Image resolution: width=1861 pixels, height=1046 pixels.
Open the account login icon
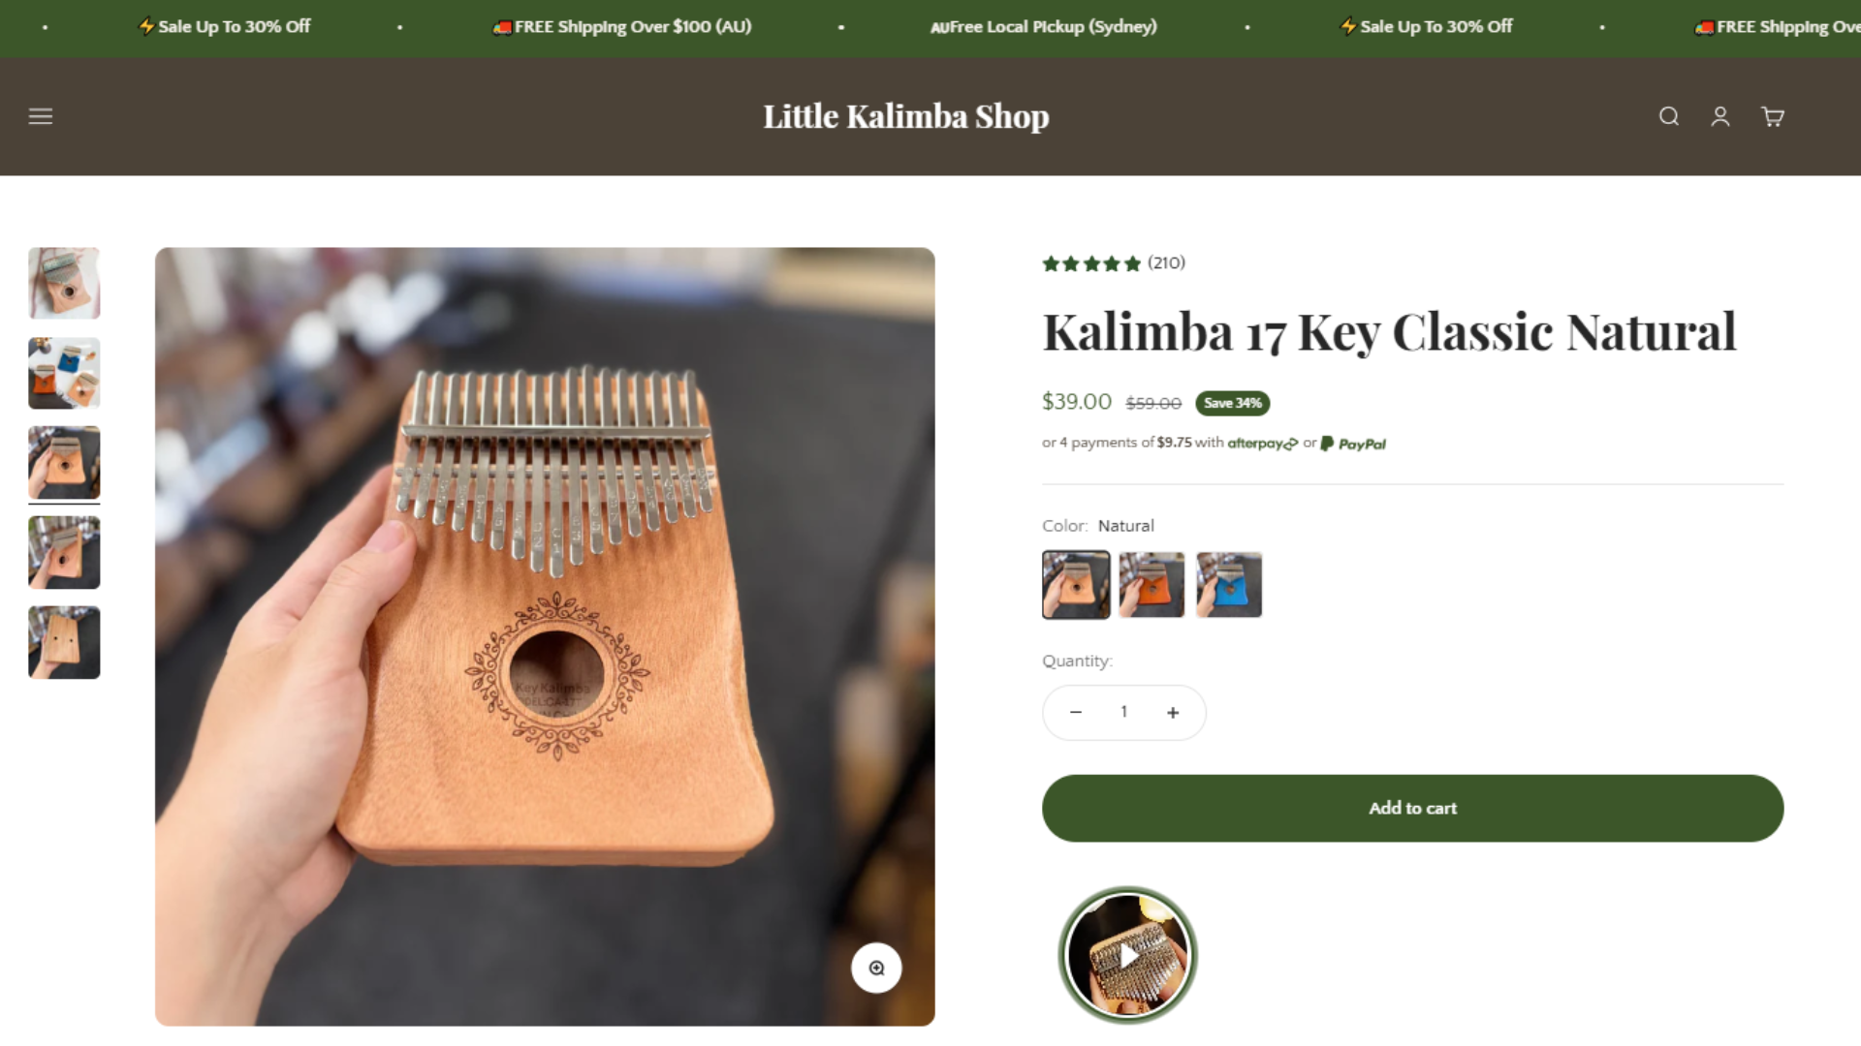(x=1720, y=116)
